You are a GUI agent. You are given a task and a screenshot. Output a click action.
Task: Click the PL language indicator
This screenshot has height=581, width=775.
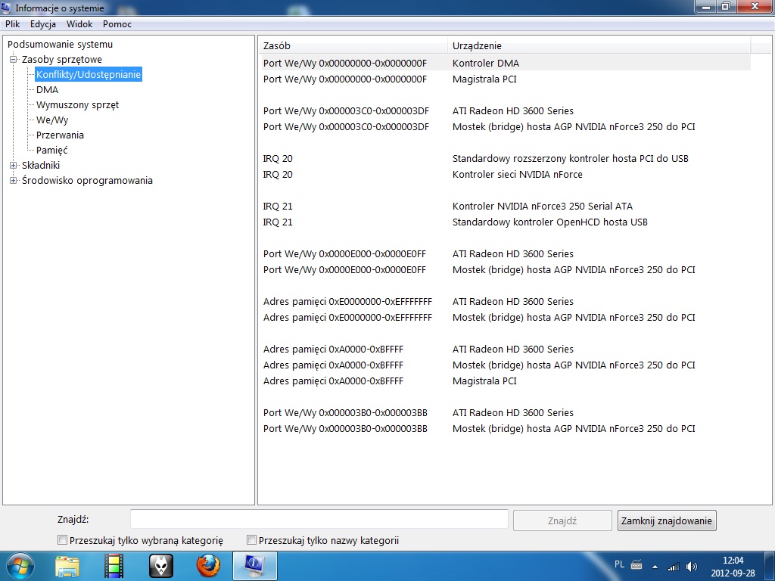click(x=619, y=564)
